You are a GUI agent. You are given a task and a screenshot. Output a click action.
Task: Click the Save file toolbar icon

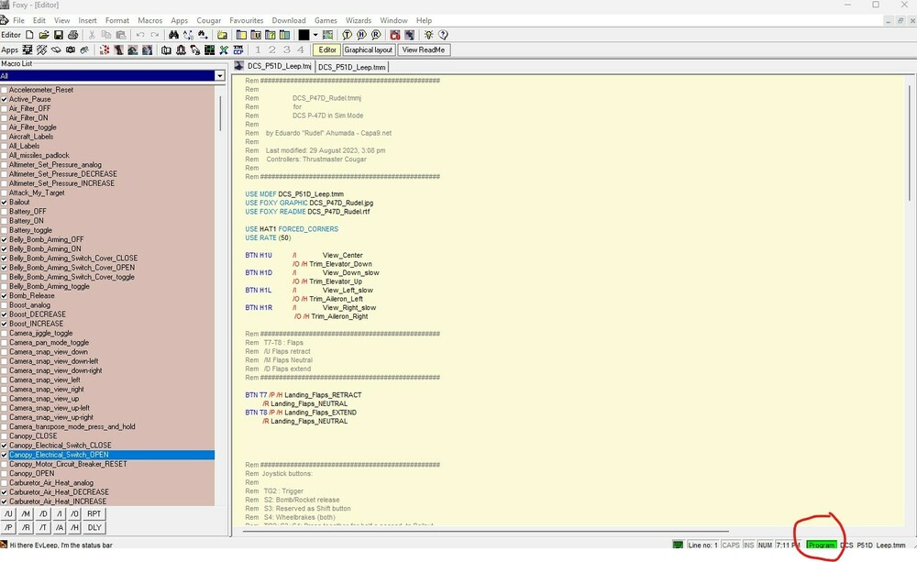coord(58,35)
